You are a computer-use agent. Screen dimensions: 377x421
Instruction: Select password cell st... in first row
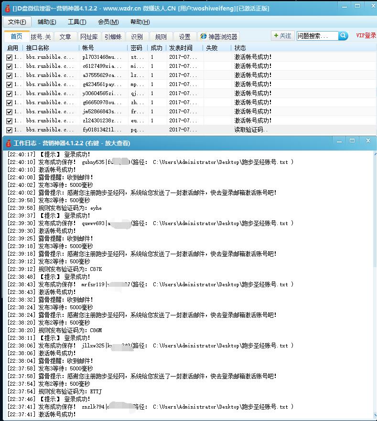pos(137,57)
